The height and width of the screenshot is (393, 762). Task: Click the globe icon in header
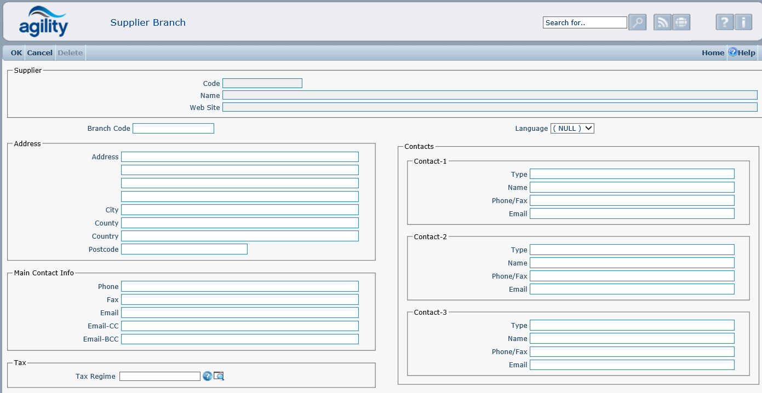pos(681,22)
